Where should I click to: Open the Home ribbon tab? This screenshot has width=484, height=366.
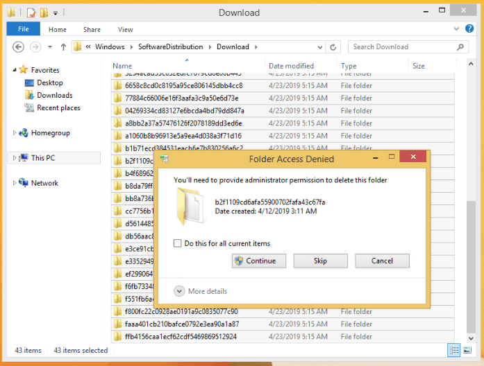pyautogui.click(x=58, y=30)
